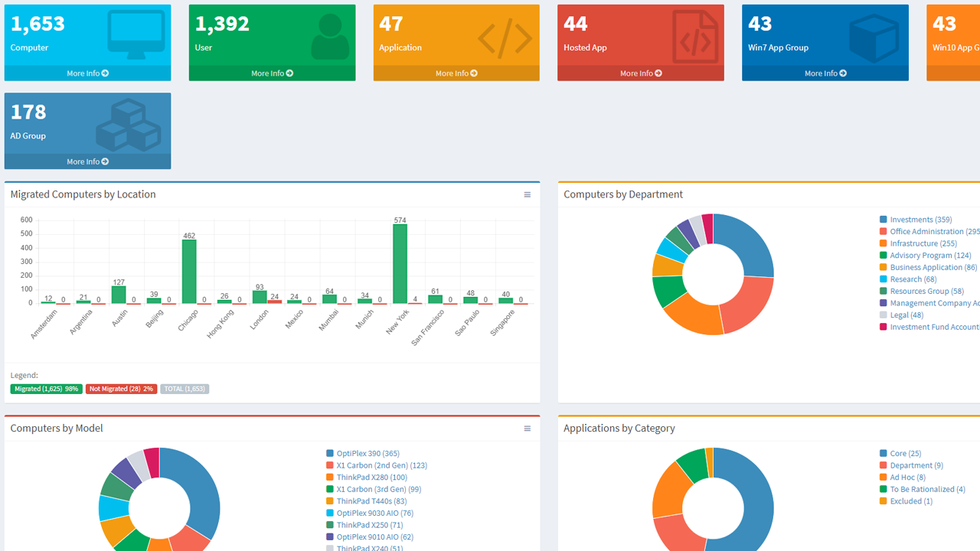Click the Mumbai migrated bar (64)
The height and width of the screenshot is (551, 980).
[329, 299]
